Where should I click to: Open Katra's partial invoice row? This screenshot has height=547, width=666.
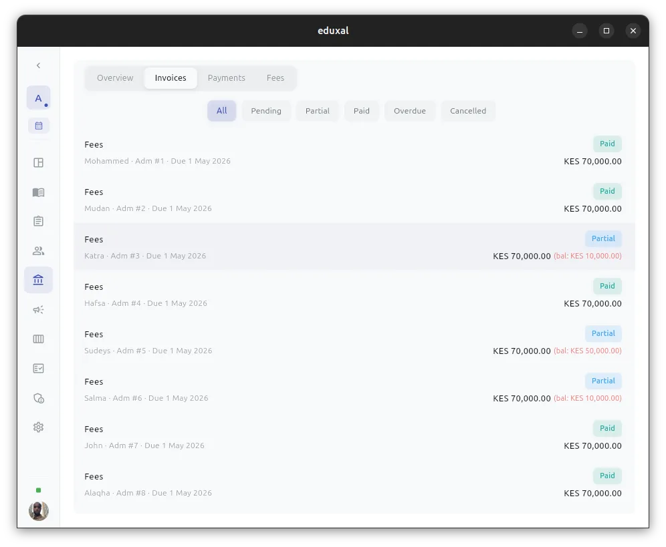coord(354,247)
